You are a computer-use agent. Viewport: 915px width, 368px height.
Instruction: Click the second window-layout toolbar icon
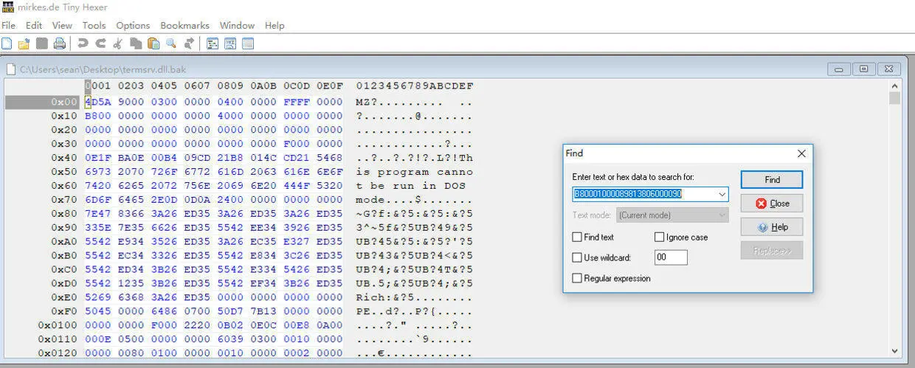pyautogui.click(x=230, y=44)
